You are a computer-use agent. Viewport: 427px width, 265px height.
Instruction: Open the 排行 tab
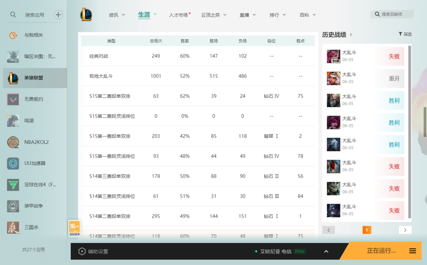(x=274, y=15)
